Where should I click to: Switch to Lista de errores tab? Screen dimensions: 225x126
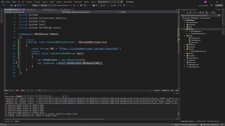pos(9,121)
